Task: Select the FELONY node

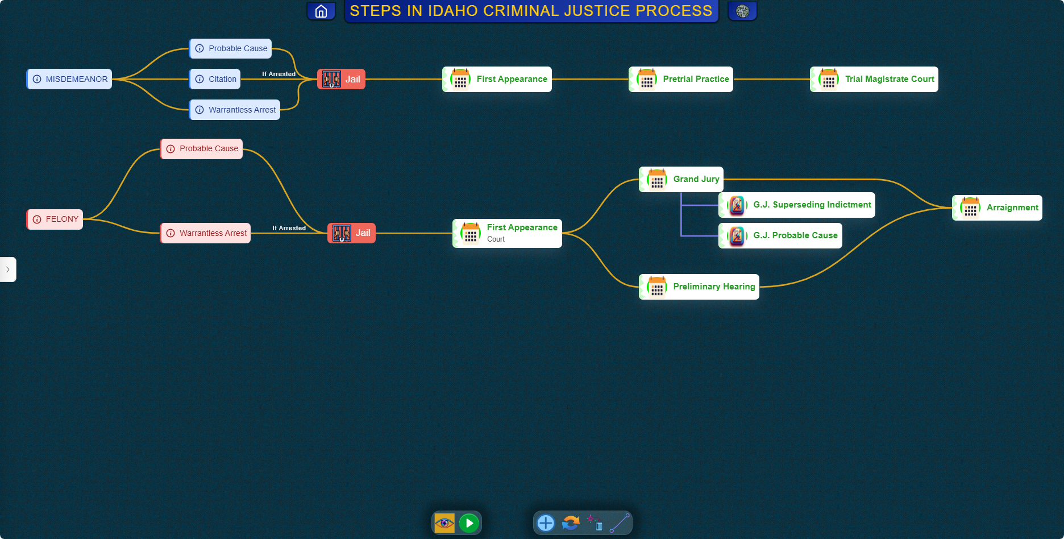Action: [55, 219]
